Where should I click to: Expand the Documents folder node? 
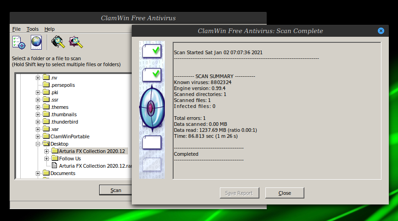coord(38,174)
